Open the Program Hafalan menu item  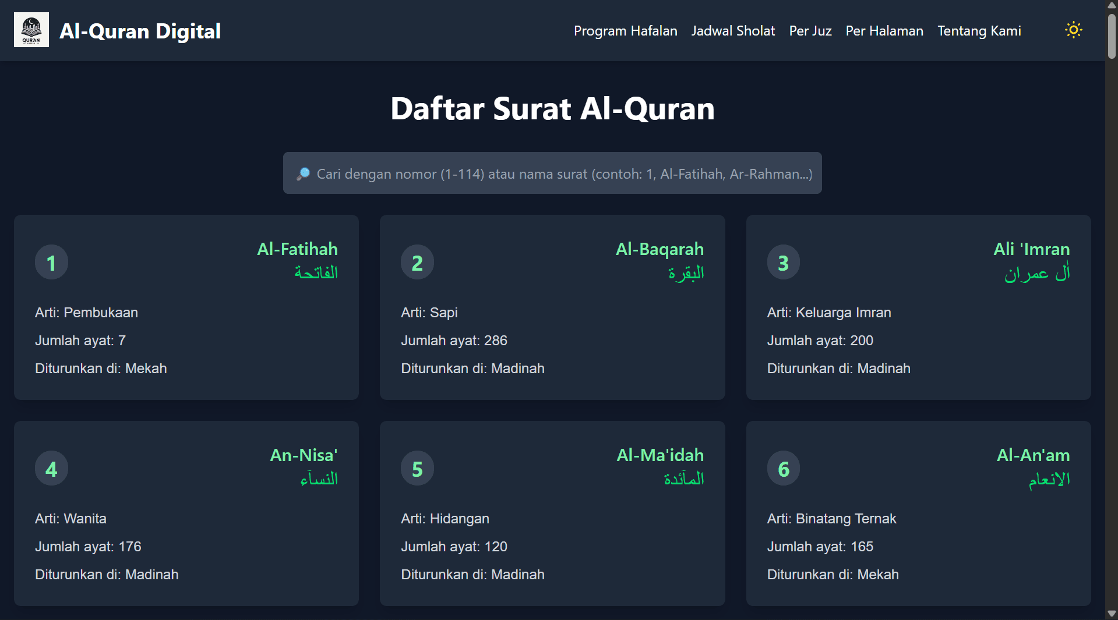pos(625,31)
